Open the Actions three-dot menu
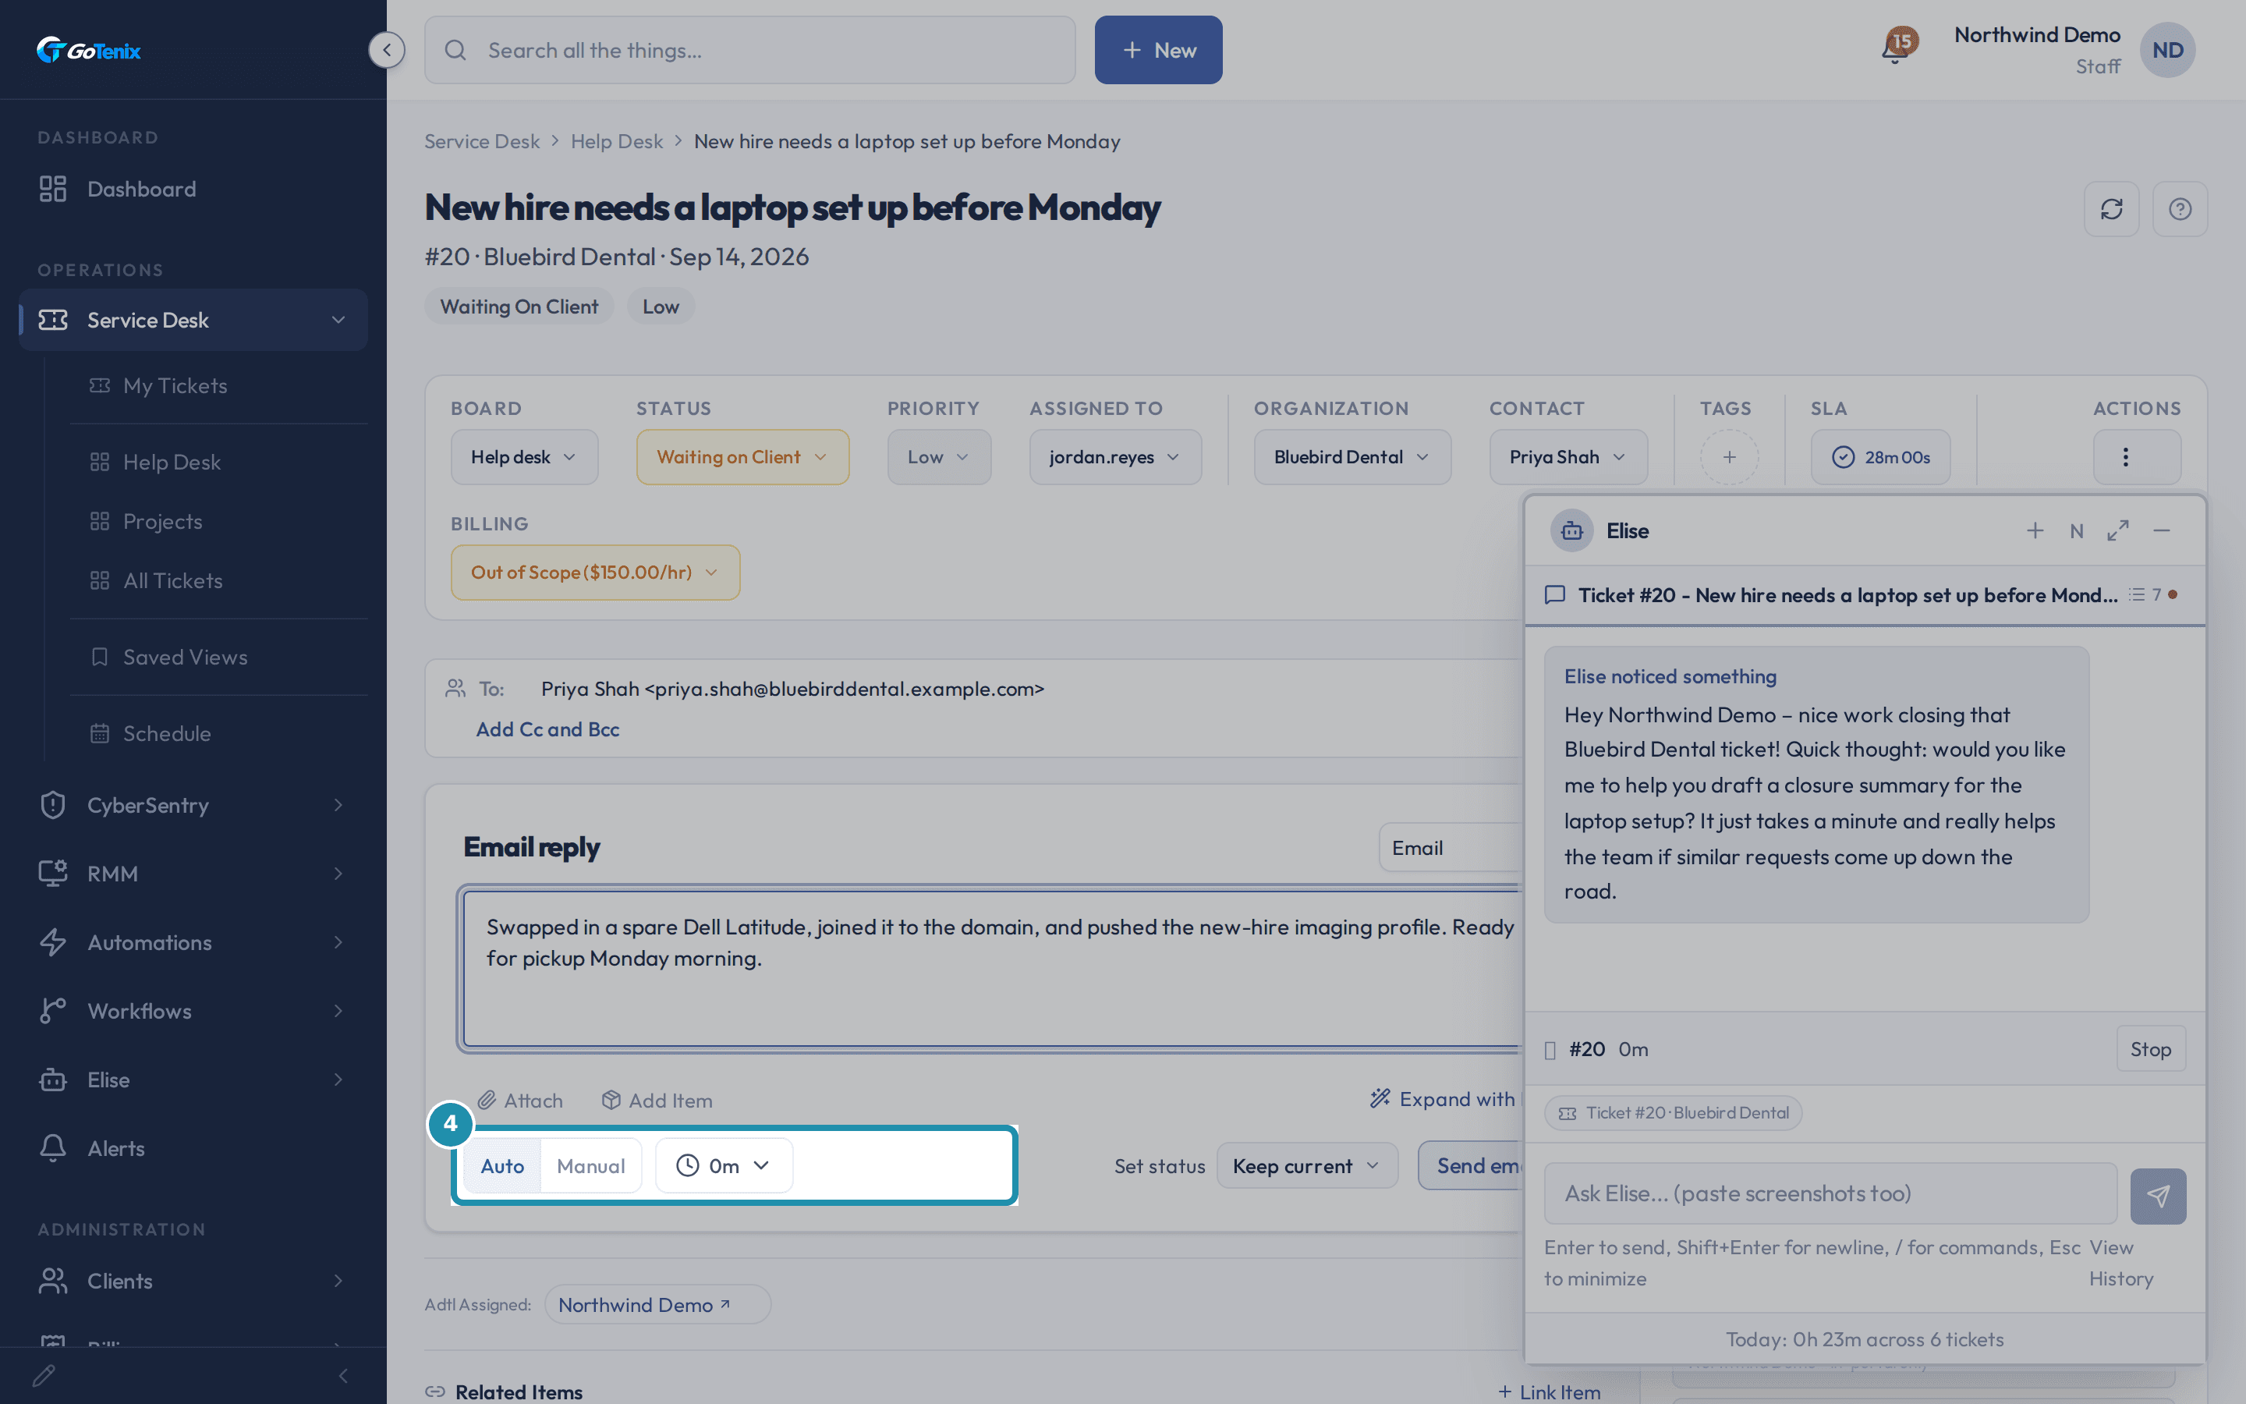Screen dimensions: 2246x1404 coord(2137,457)
